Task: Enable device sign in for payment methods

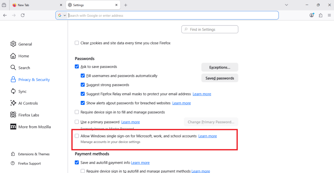Action: click(x=83, y=171)
